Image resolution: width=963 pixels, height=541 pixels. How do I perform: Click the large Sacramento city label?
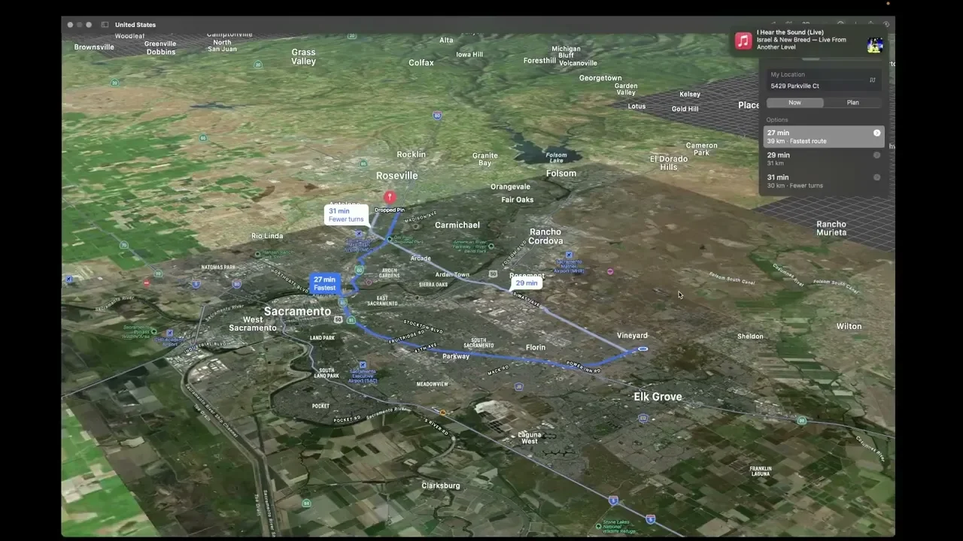[x=297, y=311]
